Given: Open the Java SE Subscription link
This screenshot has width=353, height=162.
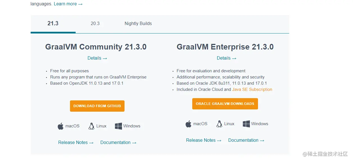Looking at the screenshot, I should click(252, 89).
